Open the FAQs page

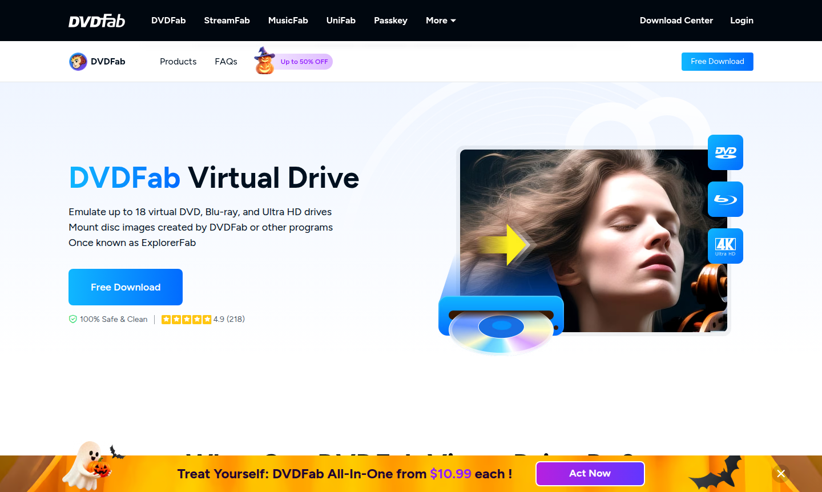tap(226, 61)
